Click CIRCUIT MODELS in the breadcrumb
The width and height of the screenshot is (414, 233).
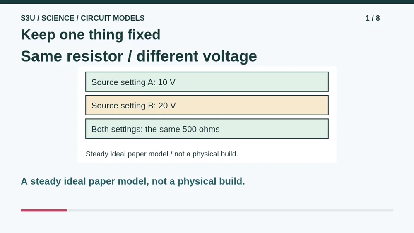[113, 18]
